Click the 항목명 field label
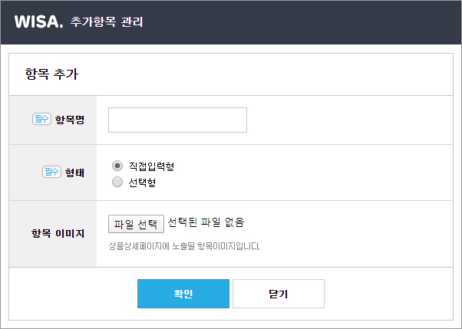This screenshot has width=462, height=329. pos(70,120)
